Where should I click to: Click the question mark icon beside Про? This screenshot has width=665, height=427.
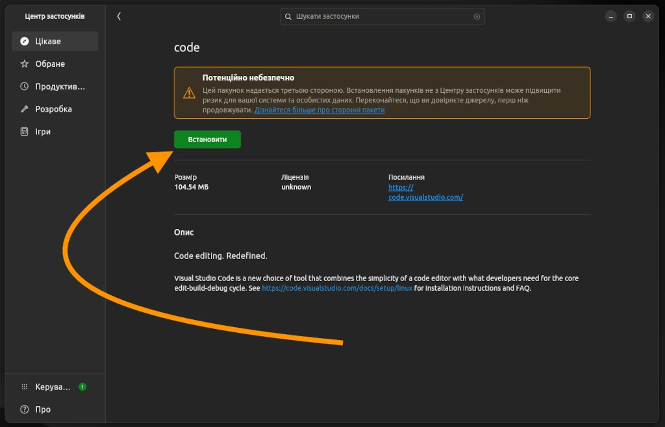point(25,409)
